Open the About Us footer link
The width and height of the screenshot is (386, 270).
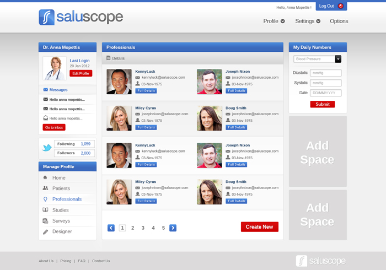point(46,261)
